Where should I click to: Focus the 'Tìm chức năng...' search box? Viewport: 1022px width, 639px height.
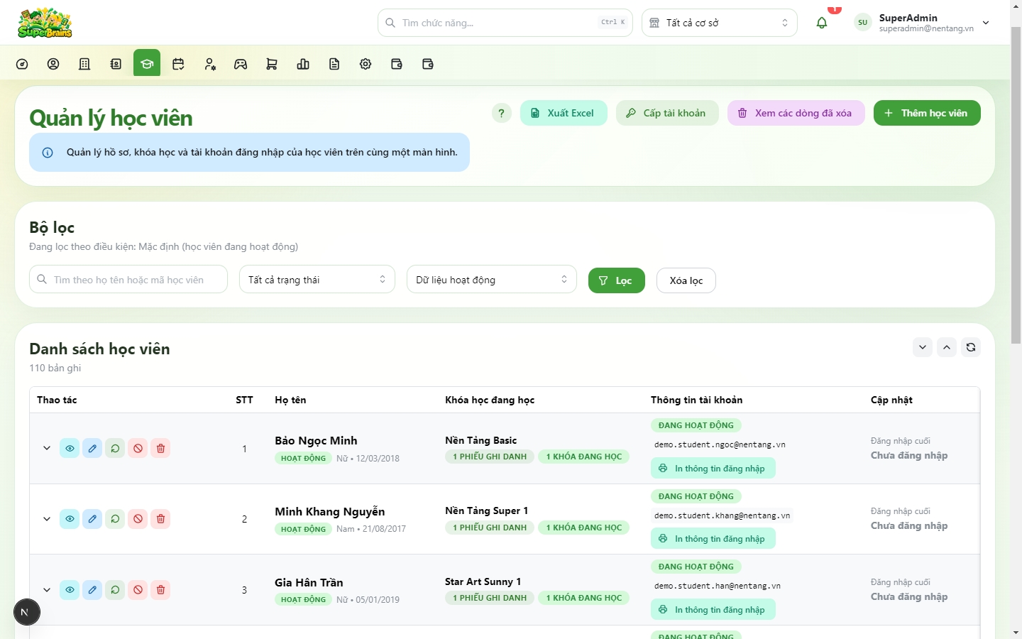[505, 23]
